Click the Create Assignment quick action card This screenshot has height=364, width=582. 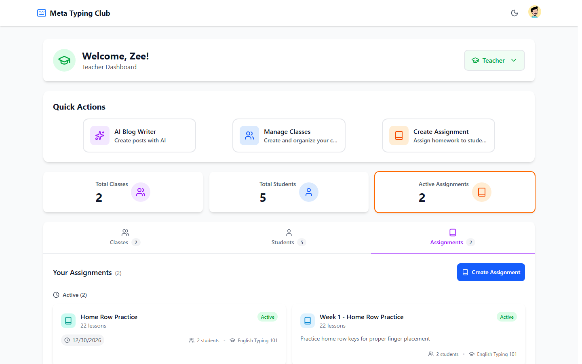[439, 135]
